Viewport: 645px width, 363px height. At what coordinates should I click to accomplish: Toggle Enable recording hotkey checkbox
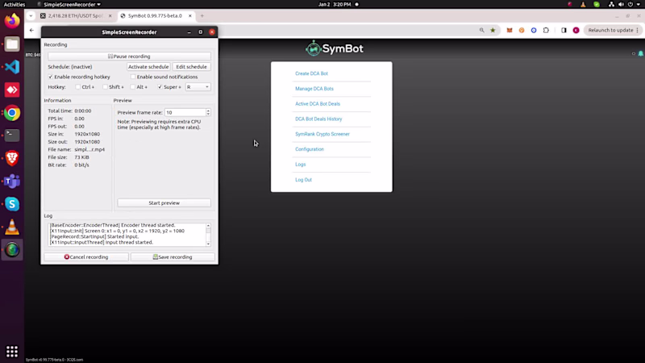(x=51, y=77)
